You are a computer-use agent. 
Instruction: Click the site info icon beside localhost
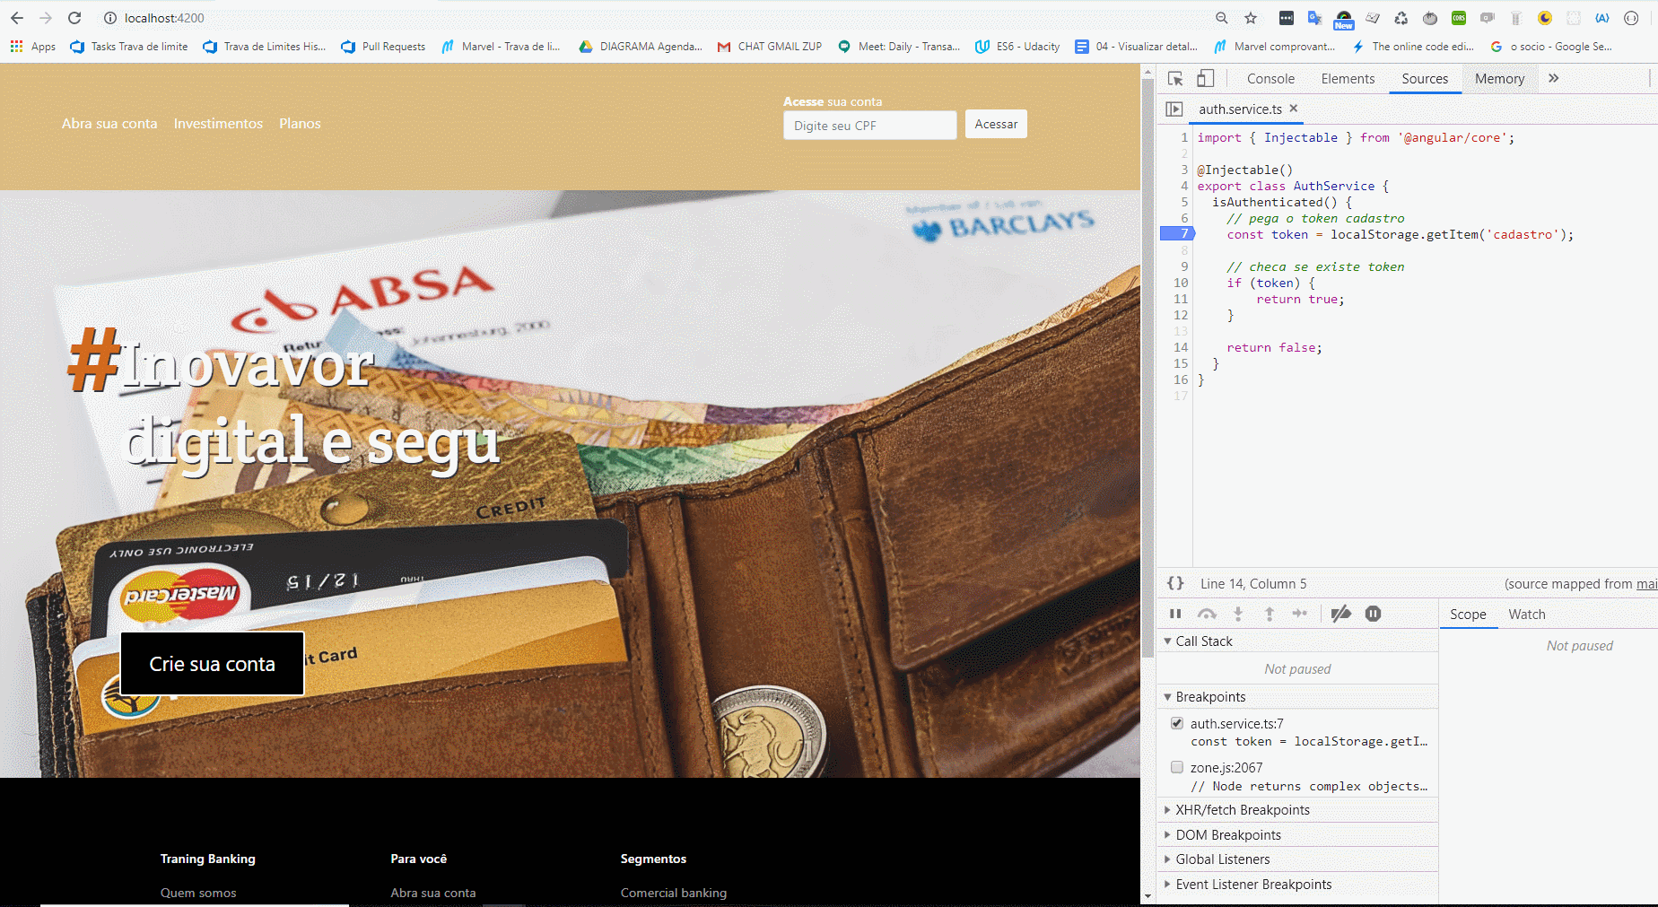point(110,18)
